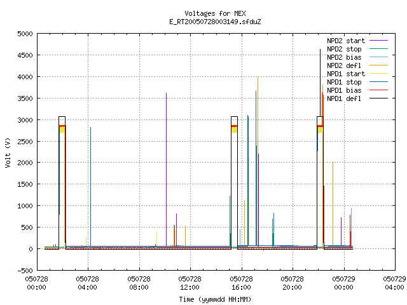This screenshot has width=407, height=305.
Task: Click the purple NPD2 start legend line
Action: pos(379,41)
